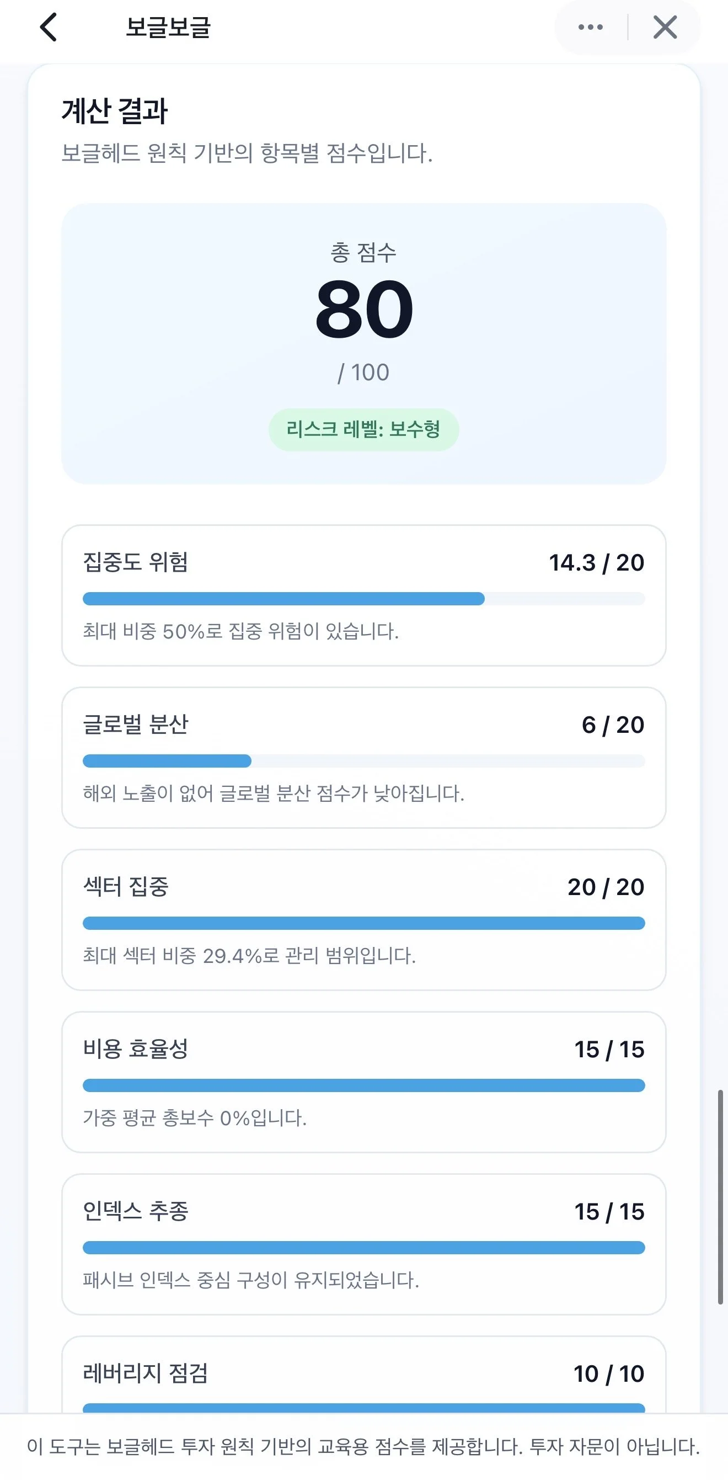Select the 인덱스 추종 card title
The image size is (728, 1480).
pyautogui.click(x=136, y=1211)
